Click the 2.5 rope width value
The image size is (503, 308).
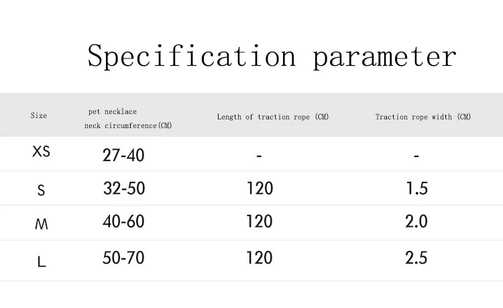(x=416, y=258)
